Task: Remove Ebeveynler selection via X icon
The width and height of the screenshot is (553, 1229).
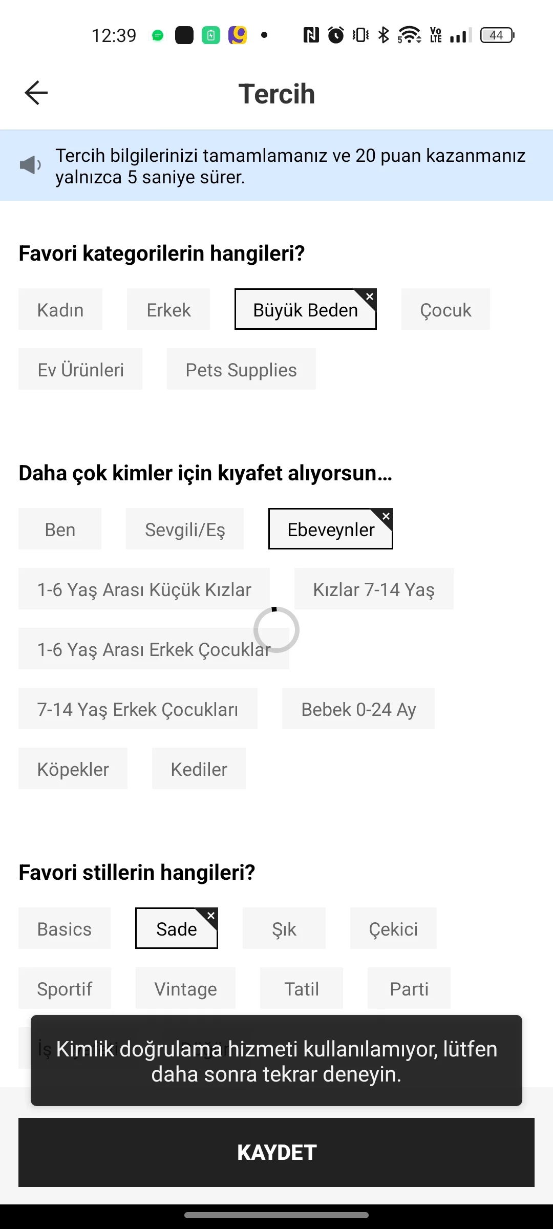Action: click(x=386, y=516)
